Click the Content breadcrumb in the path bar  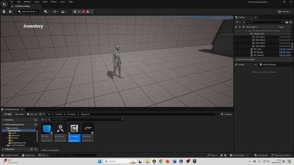point(58,114)
